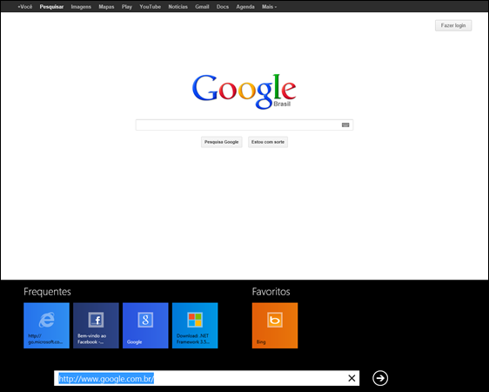
Task: Click the Go arrow button beside address bar
Action: (x=380, y=378)
